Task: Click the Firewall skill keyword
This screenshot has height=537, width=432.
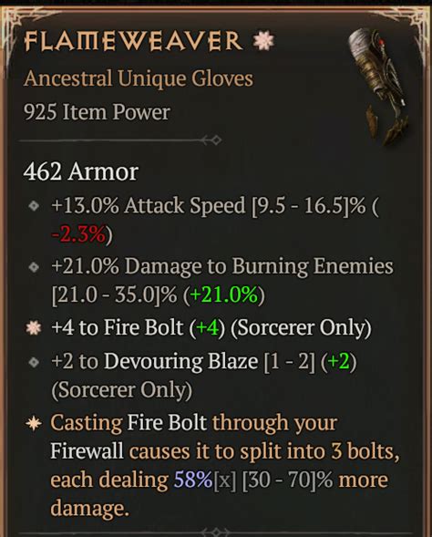Action: click(x=87, y=450)
